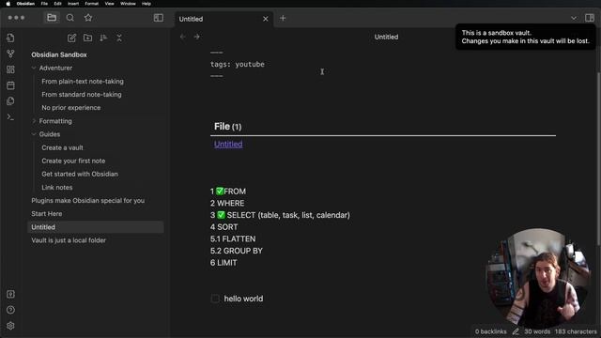Viewport: 601px width, 338px height.
Task: Dismiss the sandbox vault notice
Action: [525, 37]
